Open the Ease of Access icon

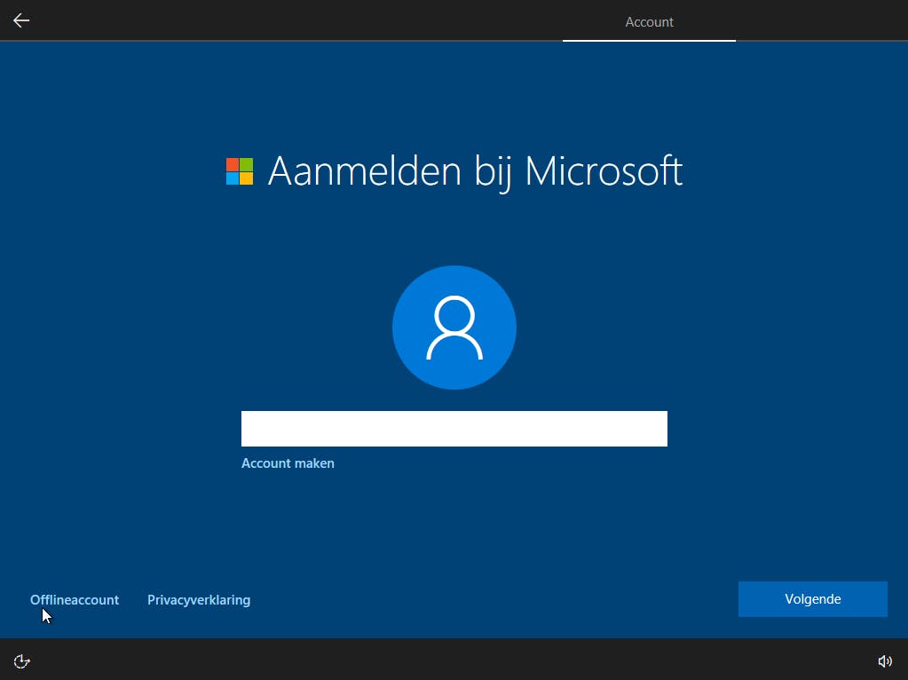click(x=21, y=660)
